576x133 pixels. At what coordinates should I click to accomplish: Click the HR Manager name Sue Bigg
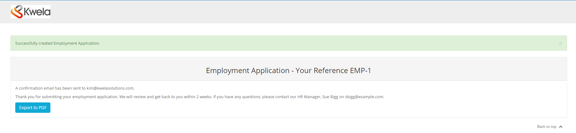click(x=330, y=97)
